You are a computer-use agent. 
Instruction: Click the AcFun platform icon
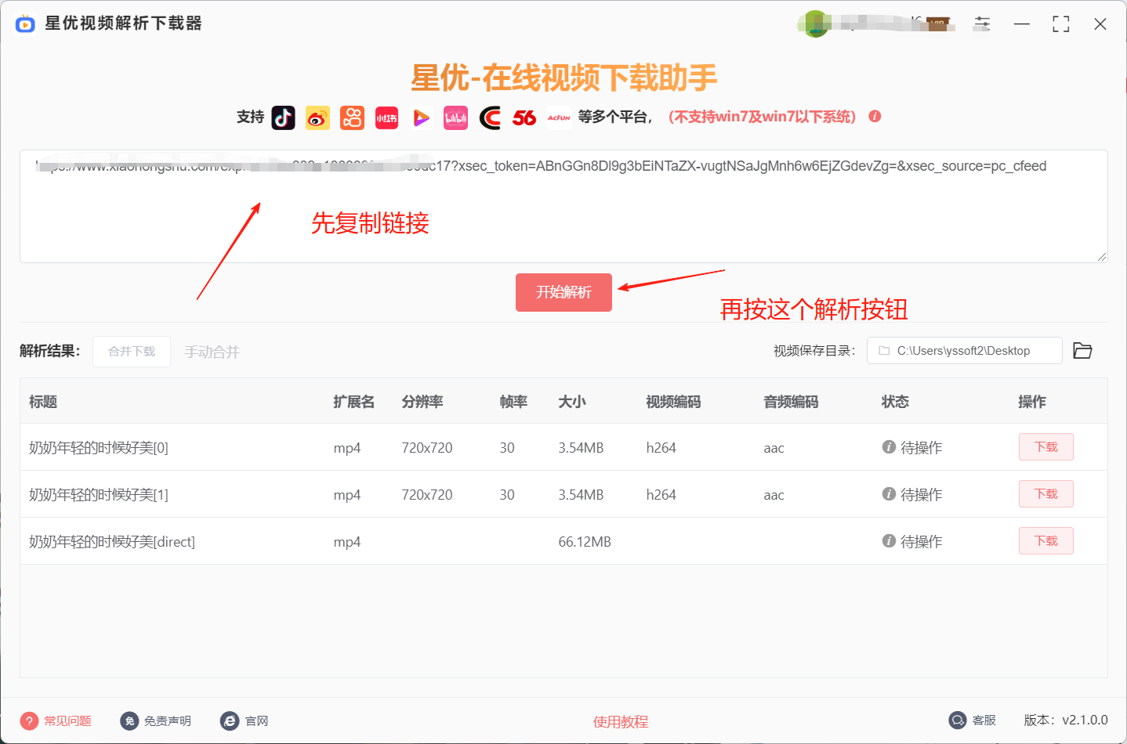point(559,117)
